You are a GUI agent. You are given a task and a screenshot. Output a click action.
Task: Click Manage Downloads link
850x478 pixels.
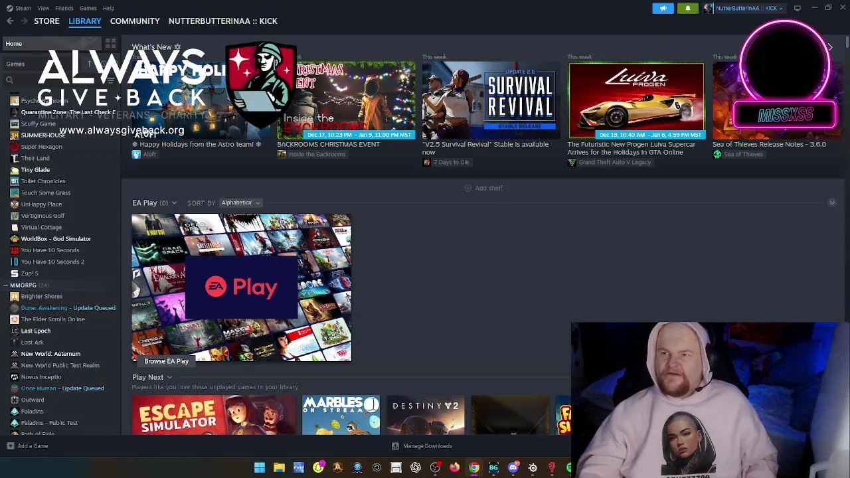tap(422, 446)
